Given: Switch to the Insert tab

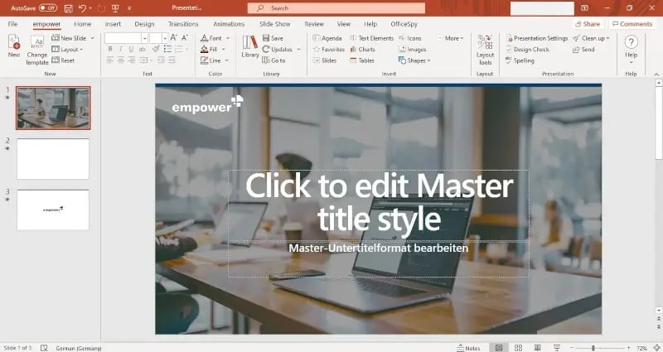Looking at the screenshot, I should pos(113,24).
